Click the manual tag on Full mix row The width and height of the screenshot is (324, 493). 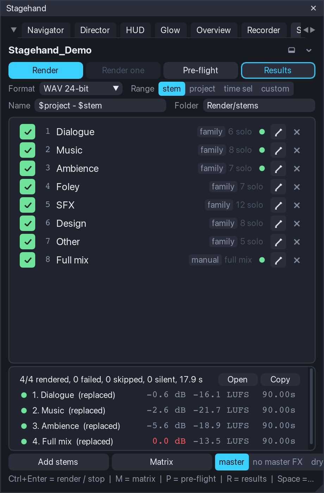(205, 260)
